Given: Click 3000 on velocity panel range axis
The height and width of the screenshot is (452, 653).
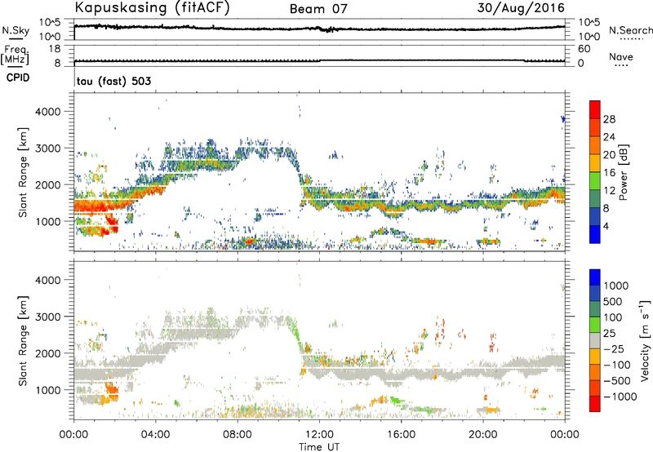Looking at the screenshot, I should click(47, 317).
